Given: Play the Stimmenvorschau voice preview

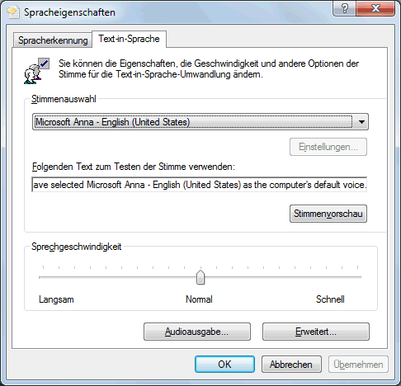Looking at the screenshot, I should pyautogui.click(x=328, y=214).
